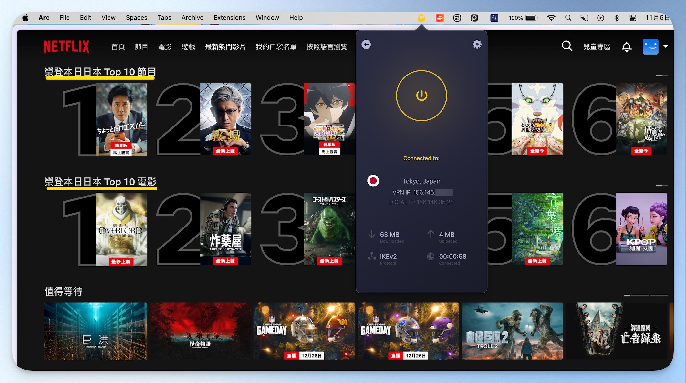
Task: Open the Overlord movie poster
Action: 121,229
